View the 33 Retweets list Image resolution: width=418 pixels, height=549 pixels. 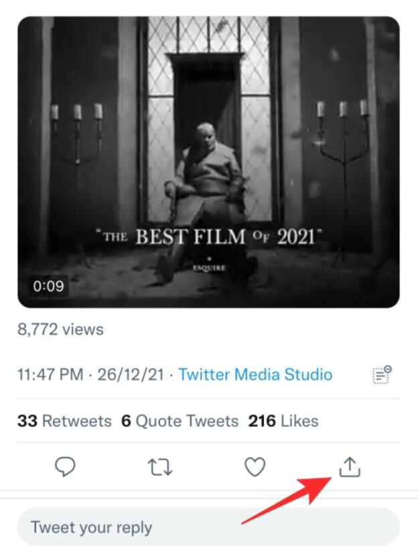point(64,421)
